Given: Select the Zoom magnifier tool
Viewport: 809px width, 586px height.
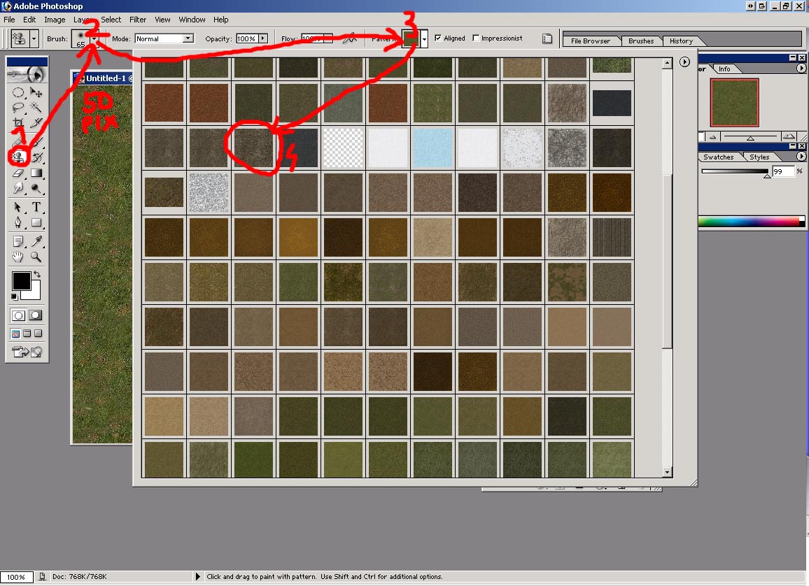Looking at the screenshot, I should tap(36, 257).
